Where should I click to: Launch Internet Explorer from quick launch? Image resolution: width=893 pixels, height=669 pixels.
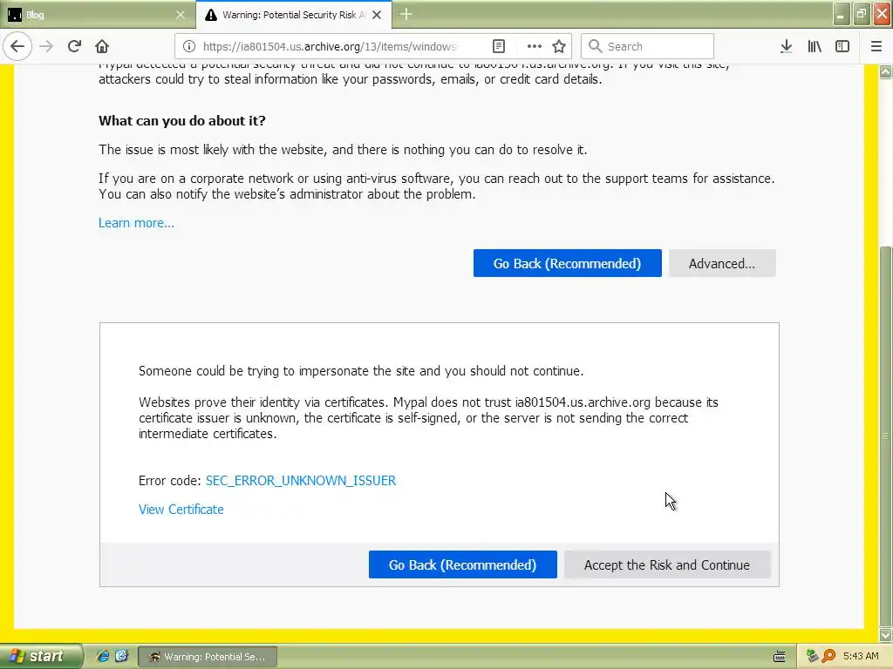click(x=103, y=657)
